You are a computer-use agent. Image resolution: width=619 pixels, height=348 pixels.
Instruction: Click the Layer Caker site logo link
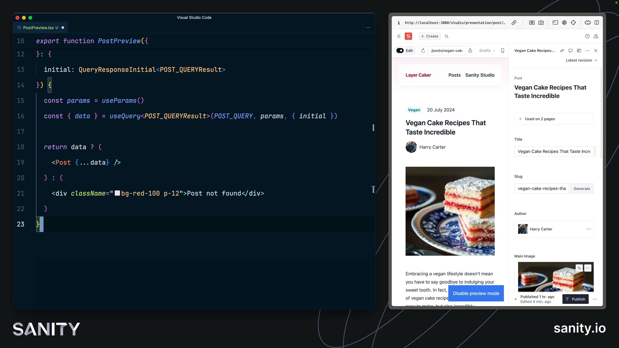pos(418,75)
